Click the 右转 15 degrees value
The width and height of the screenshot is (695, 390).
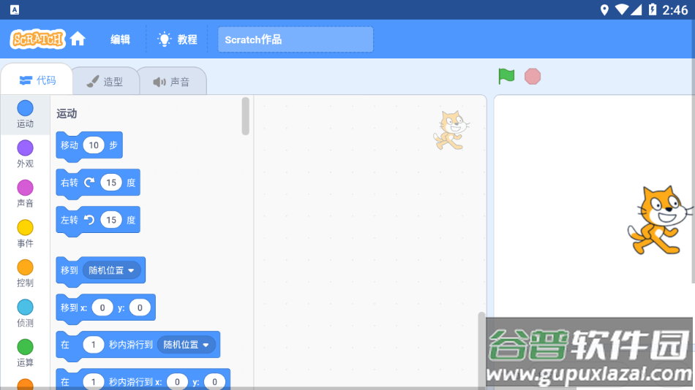coord(111,183)
